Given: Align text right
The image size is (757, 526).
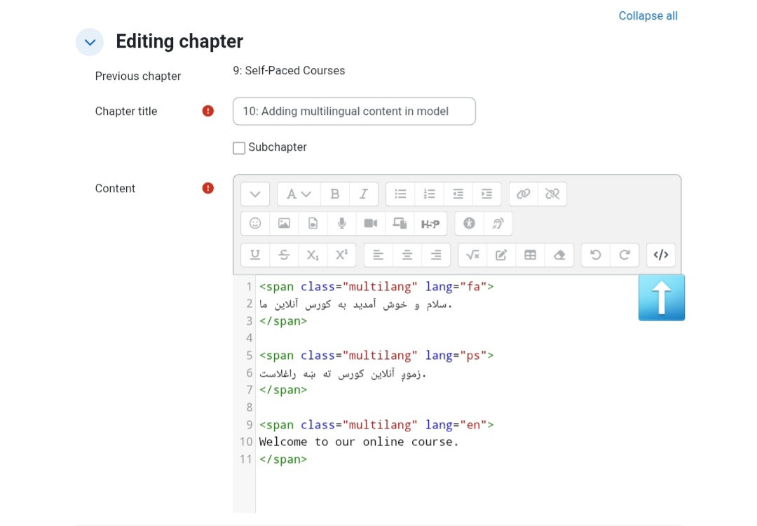Looking at the screenshot, I should pos(436,255).
